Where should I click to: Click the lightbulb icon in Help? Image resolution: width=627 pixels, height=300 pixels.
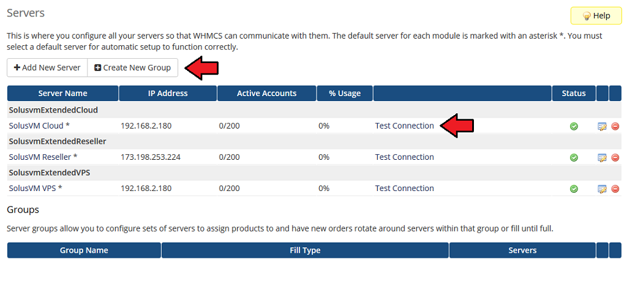click(587, 15)
